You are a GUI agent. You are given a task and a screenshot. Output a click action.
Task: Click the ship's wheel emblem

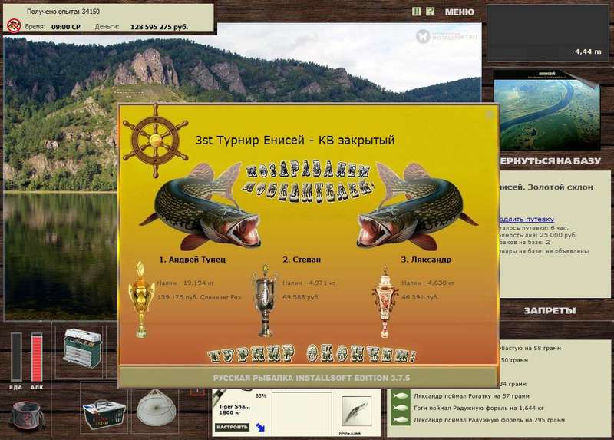pyautogui.click(x=156, y=141)
